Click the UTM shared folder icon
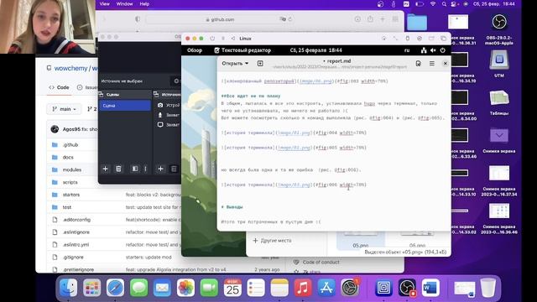537x302 pixels. click(x=431, y=39)
